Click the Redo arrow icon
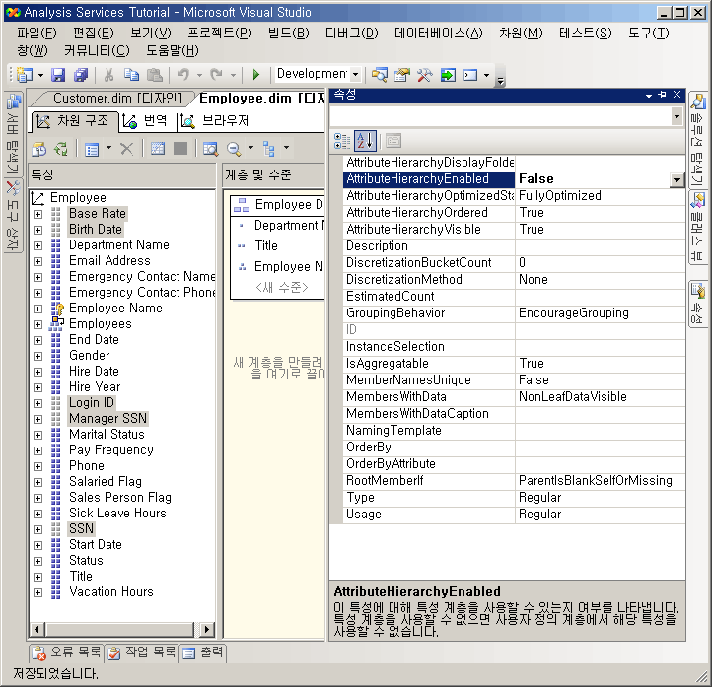The width and height of the screenshot is (712, 687). (216, 75)
